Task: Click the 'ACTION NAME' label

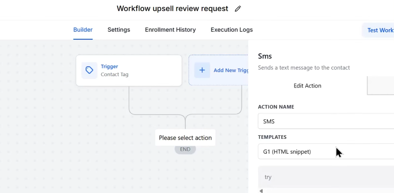Action: (276, 107)
